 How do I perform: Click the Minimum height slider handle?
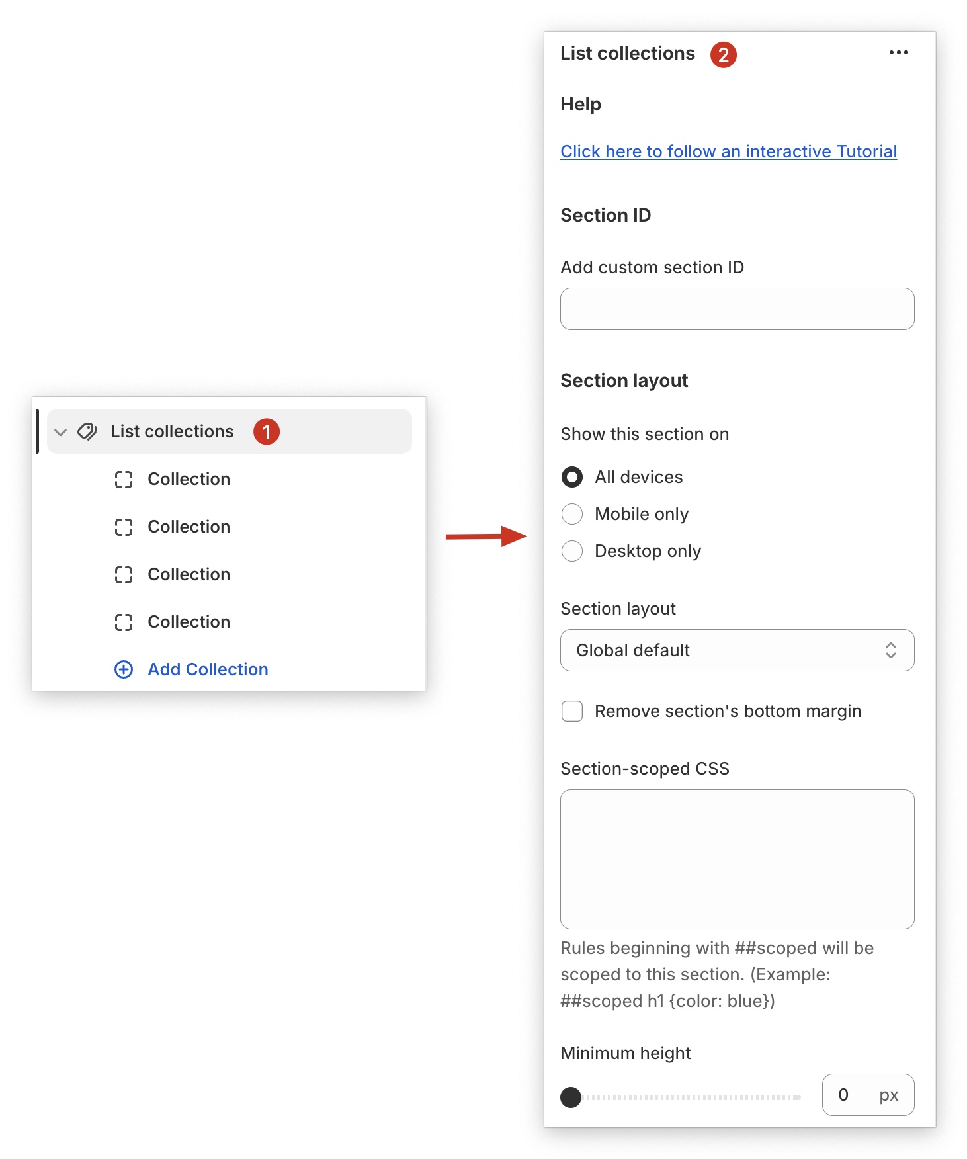571,1097
